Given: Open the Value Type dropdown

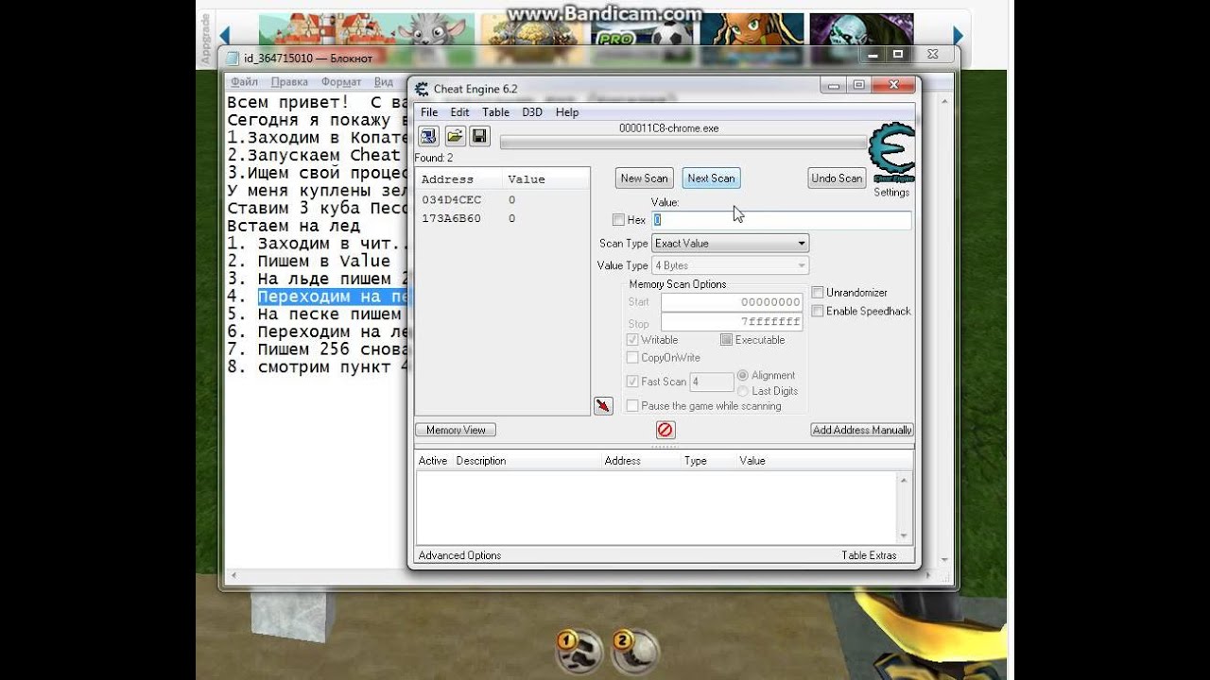Looking at the screenshot, I should 730,266.
